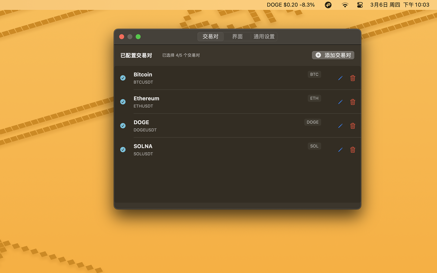Open the Wi-Fi menu bar icon
The image size is (437, 273).
345,5
